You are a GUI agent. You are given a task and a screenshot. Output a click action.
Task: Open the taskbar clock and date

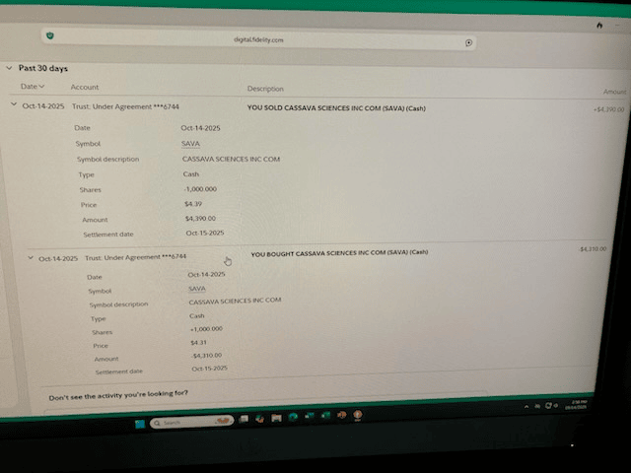577,405
